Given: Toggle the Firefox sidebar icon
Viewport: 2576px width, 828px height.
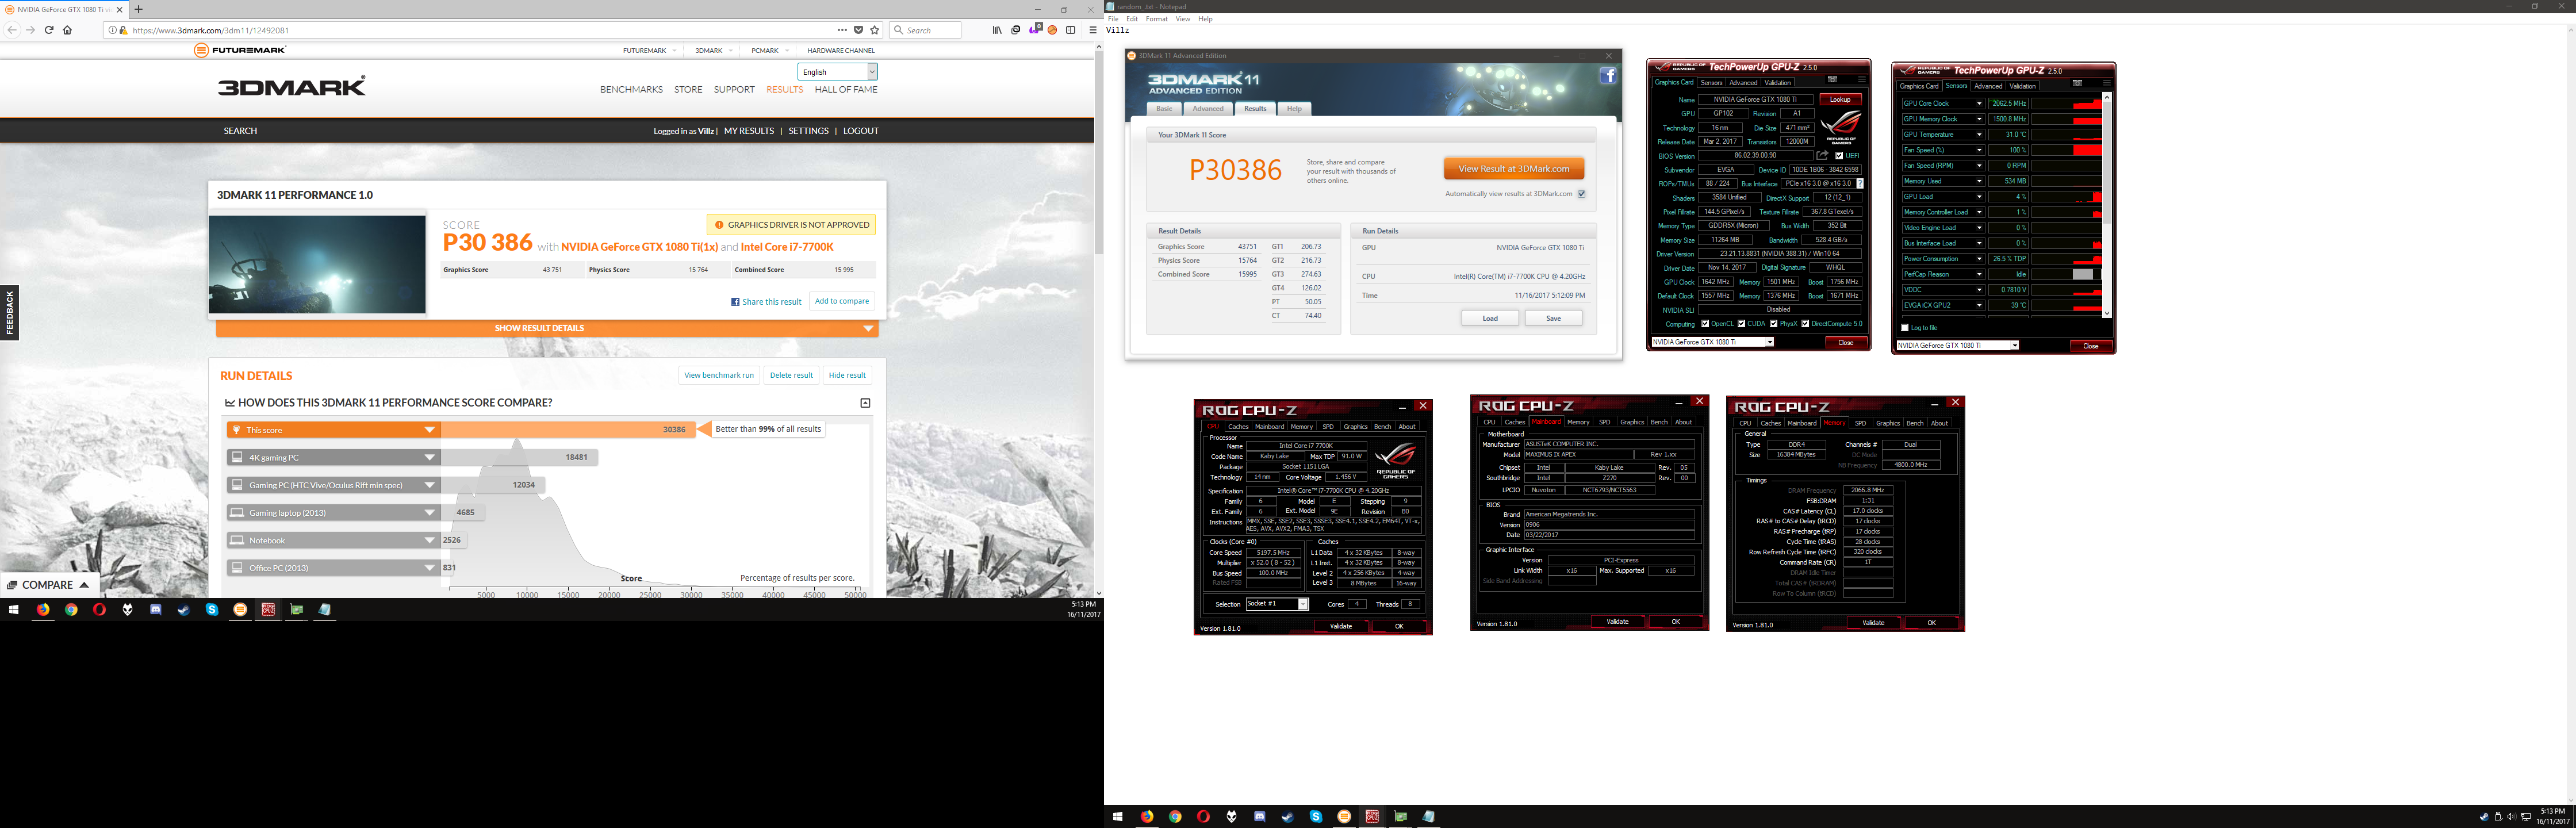Looking at the screenshot, I should (1070, 30).
